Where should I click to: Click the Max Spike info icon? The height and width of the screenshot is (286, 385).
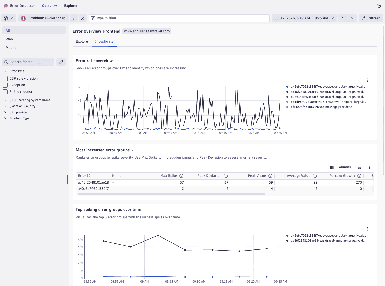click(x=181, y=176)
